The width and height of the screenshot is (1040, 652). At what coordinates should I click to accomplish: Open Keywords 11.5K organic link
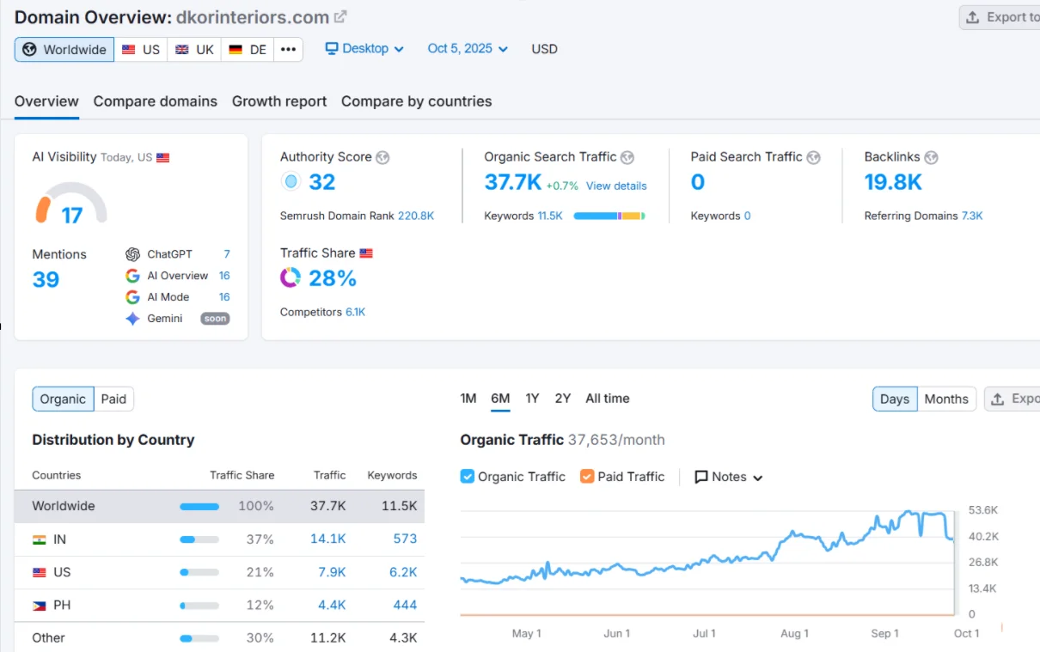coord(550,216)
